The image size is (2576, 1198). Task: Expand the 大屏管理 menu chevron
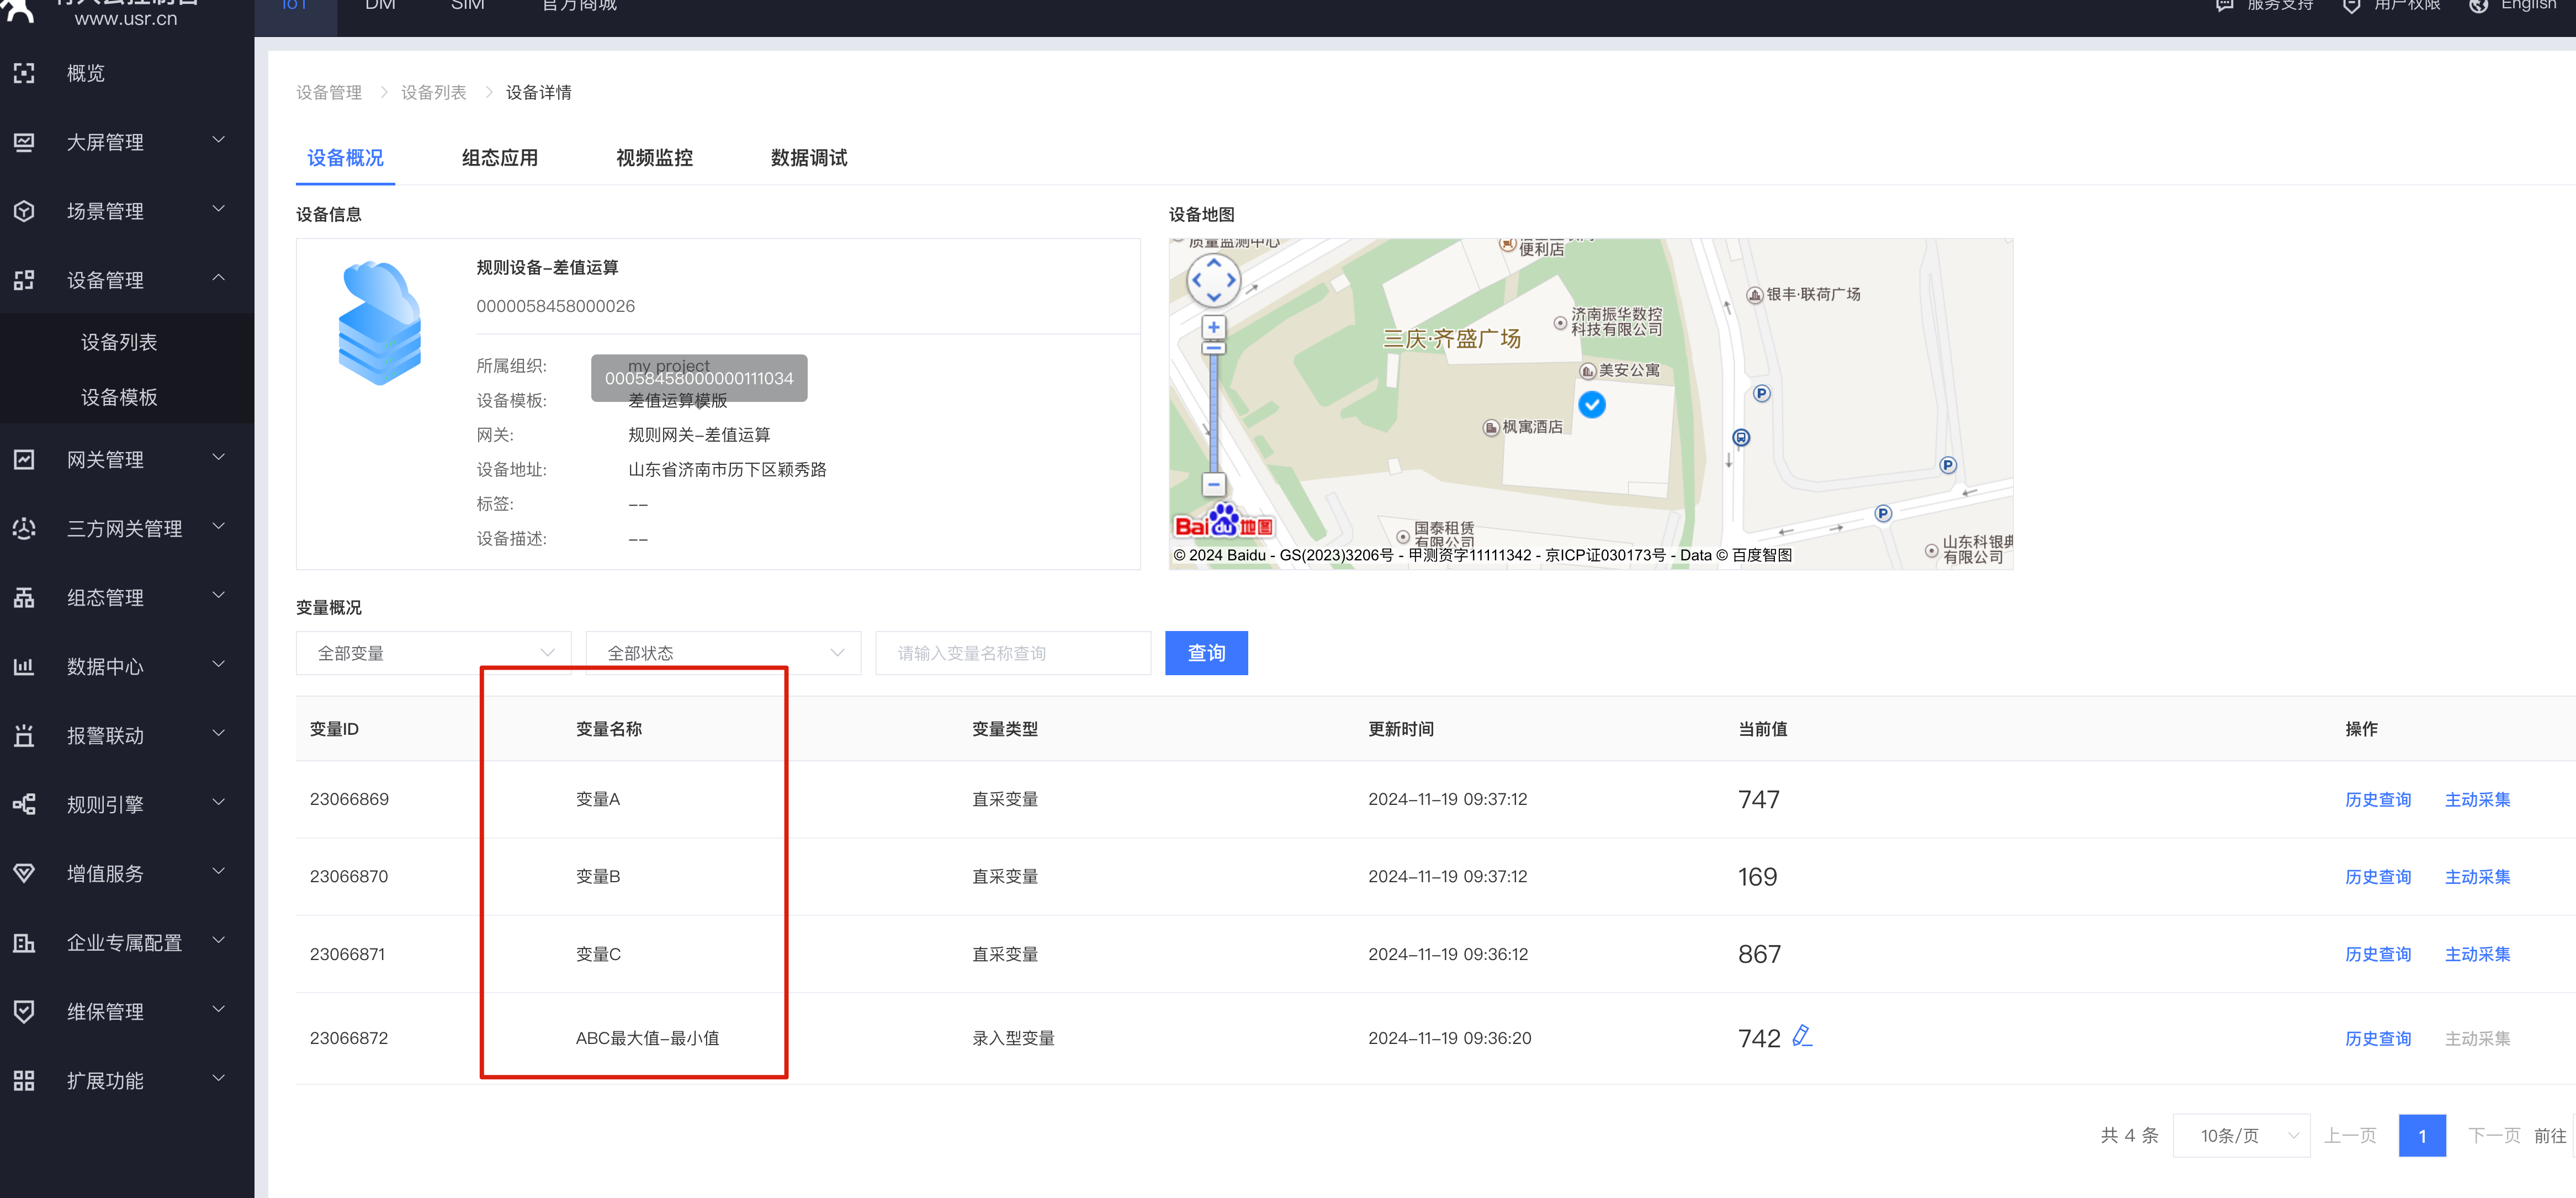(x=218, y=140)
